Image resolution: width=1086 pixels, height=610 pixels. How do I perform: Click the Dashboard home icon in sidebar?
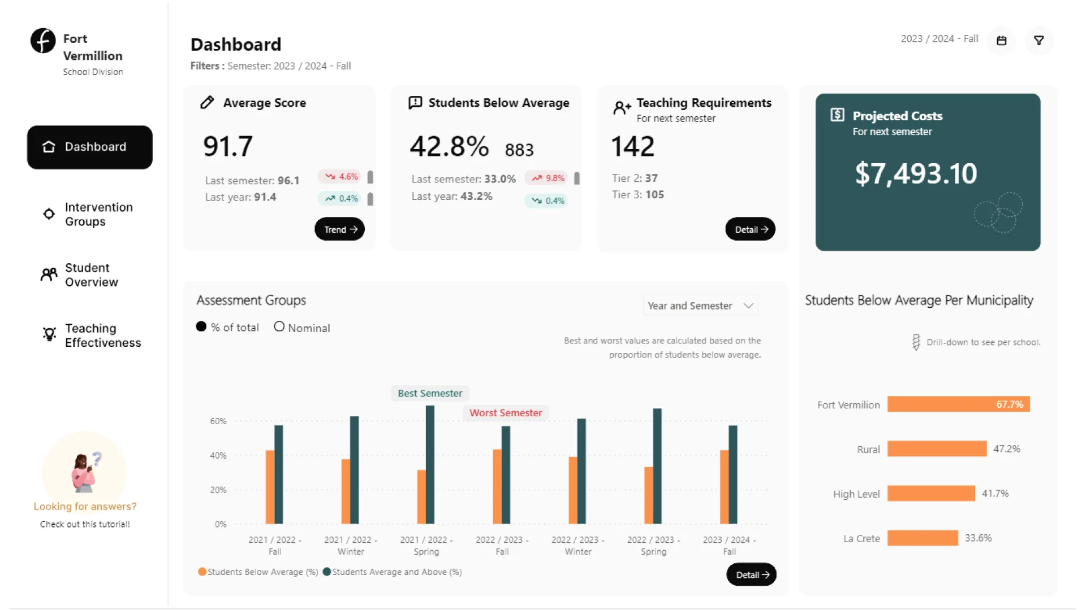(49, 147)
